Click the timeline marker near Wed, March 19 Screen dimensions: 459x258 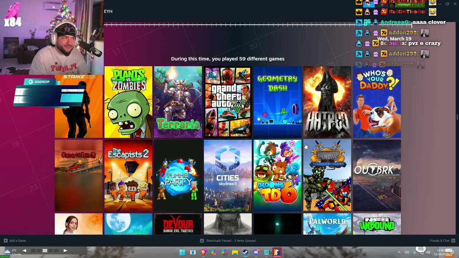[x=412, y=24]
